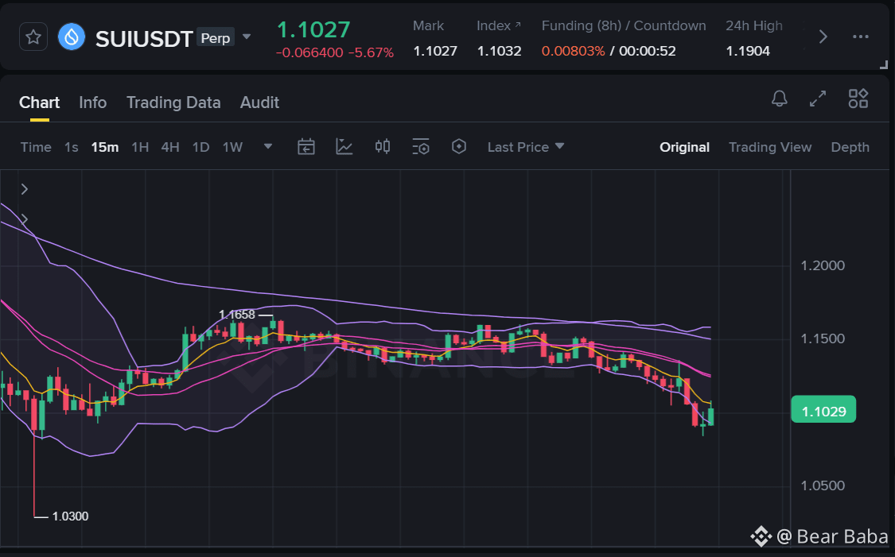Switch to Trading View chart
Screen dimensions: 895x557
point(770,147)
